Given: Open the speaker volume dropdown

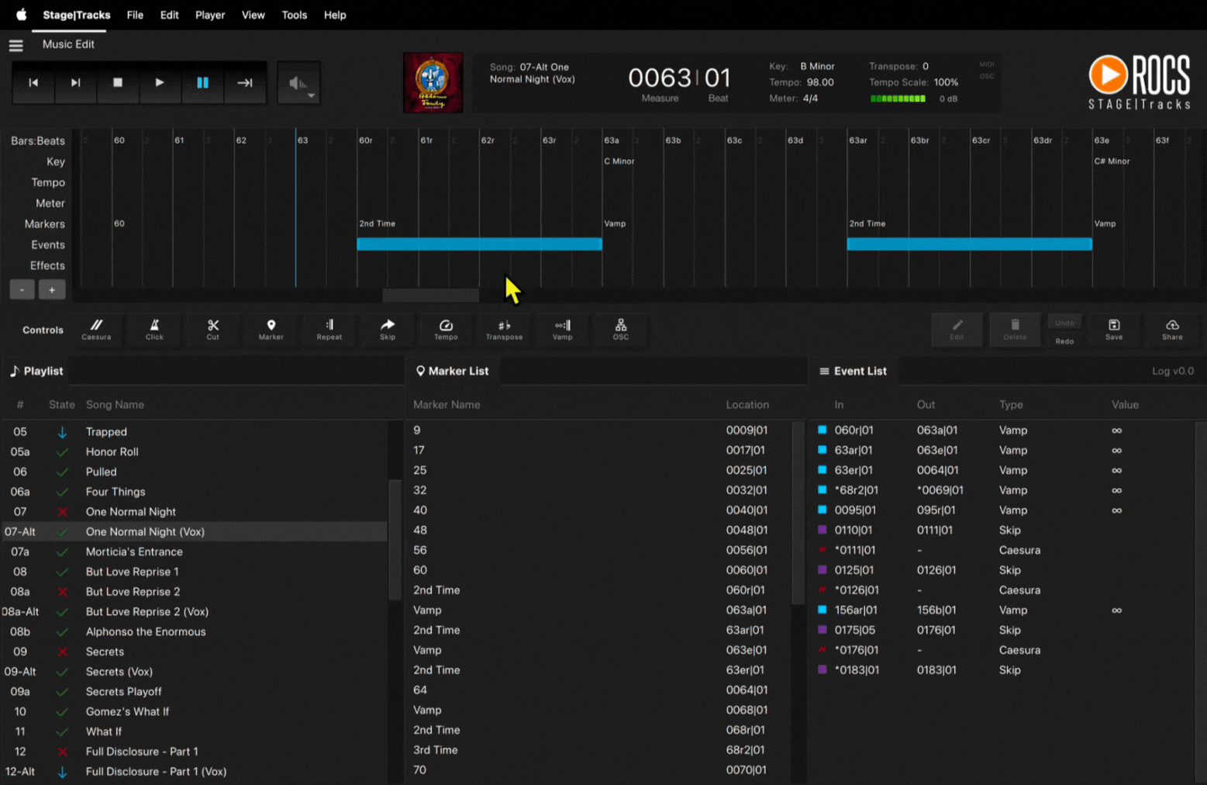Looking at the screenshot, I should [x=299, y=83].
